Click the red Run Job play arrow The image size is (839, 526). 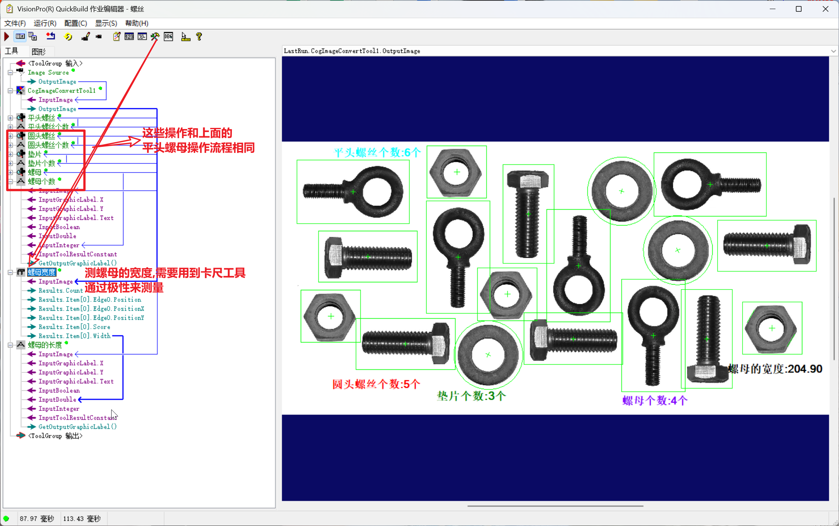6,37
